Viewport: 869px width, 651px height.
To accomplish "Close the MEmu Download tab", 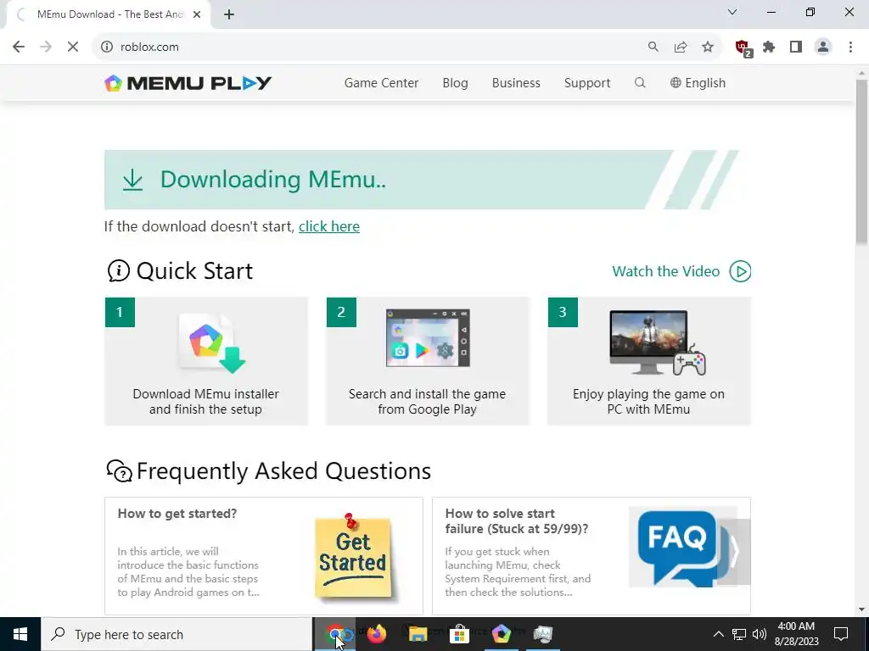I will click(x=197, y=14).
